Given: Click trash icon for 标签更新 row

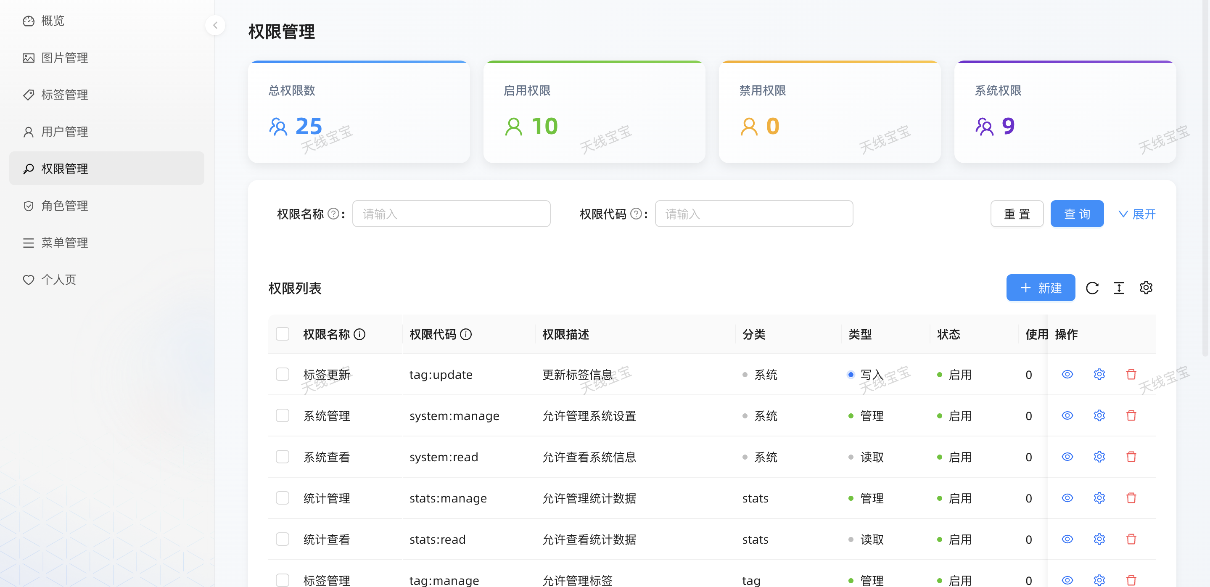Looking at the screenshot, I should [x=1131, y=374].
